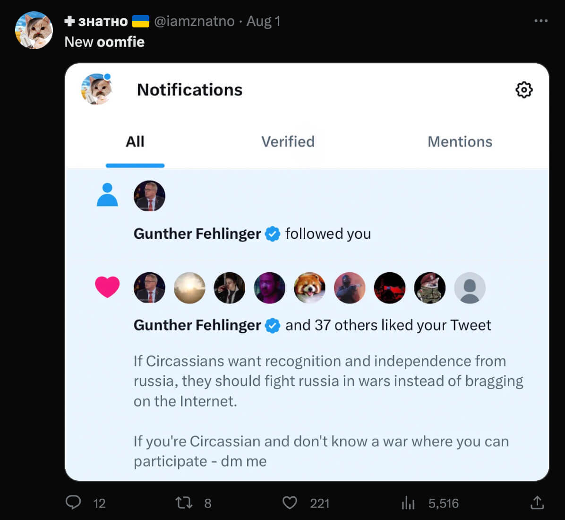Screen dimensions: 565x520
Task: Like the tweet with heart icon
Action: (290, 503)
